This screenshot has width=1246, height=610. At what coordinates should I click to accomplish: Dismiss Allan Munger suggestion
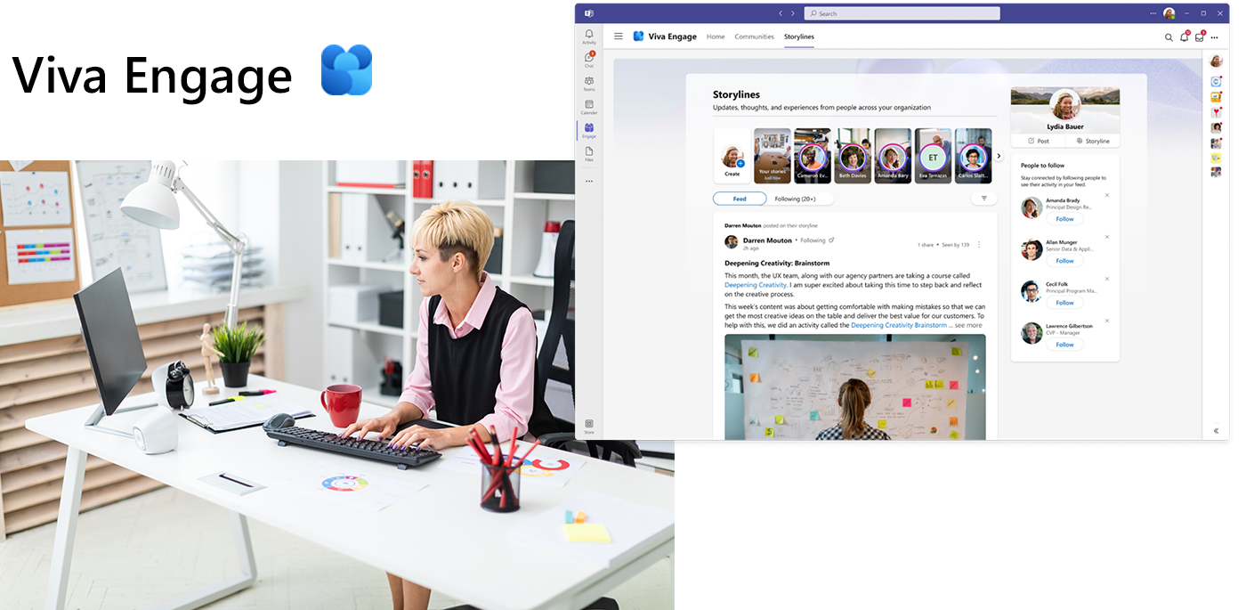tap(1107, 237)
